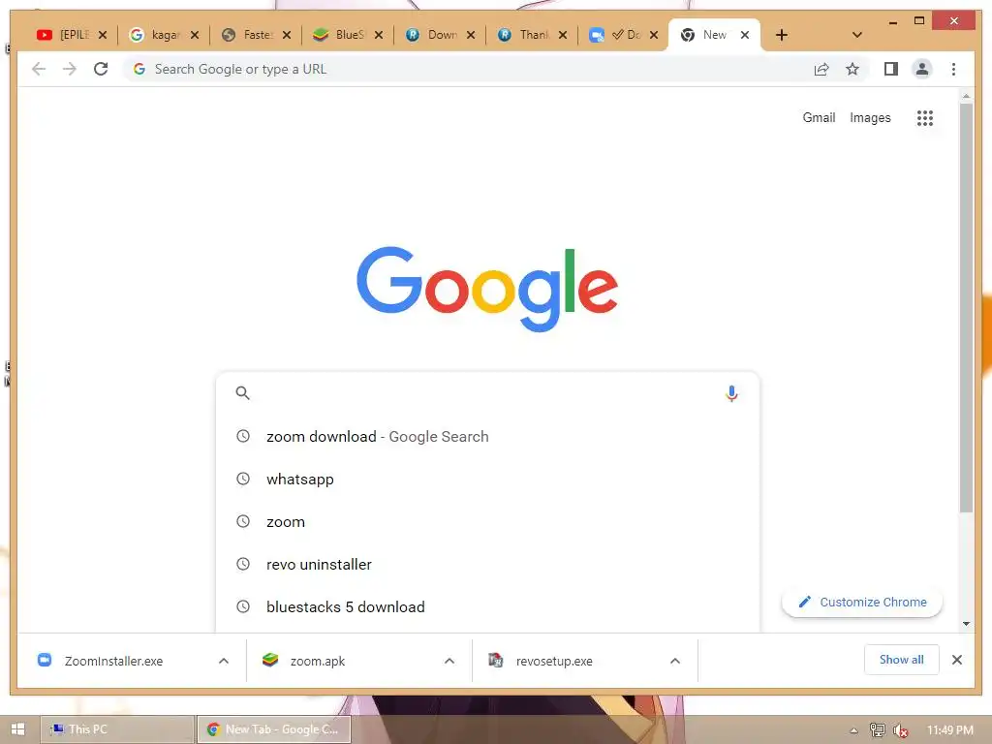Select the zoom download suggestion
Viewport: 992px width, 744px height.
(x=487, y=437)
